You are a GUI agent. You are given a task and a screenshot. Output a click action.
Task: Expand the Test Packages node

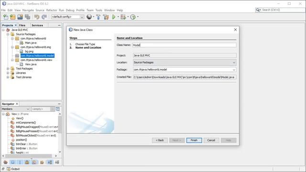(x=8, y=69)
